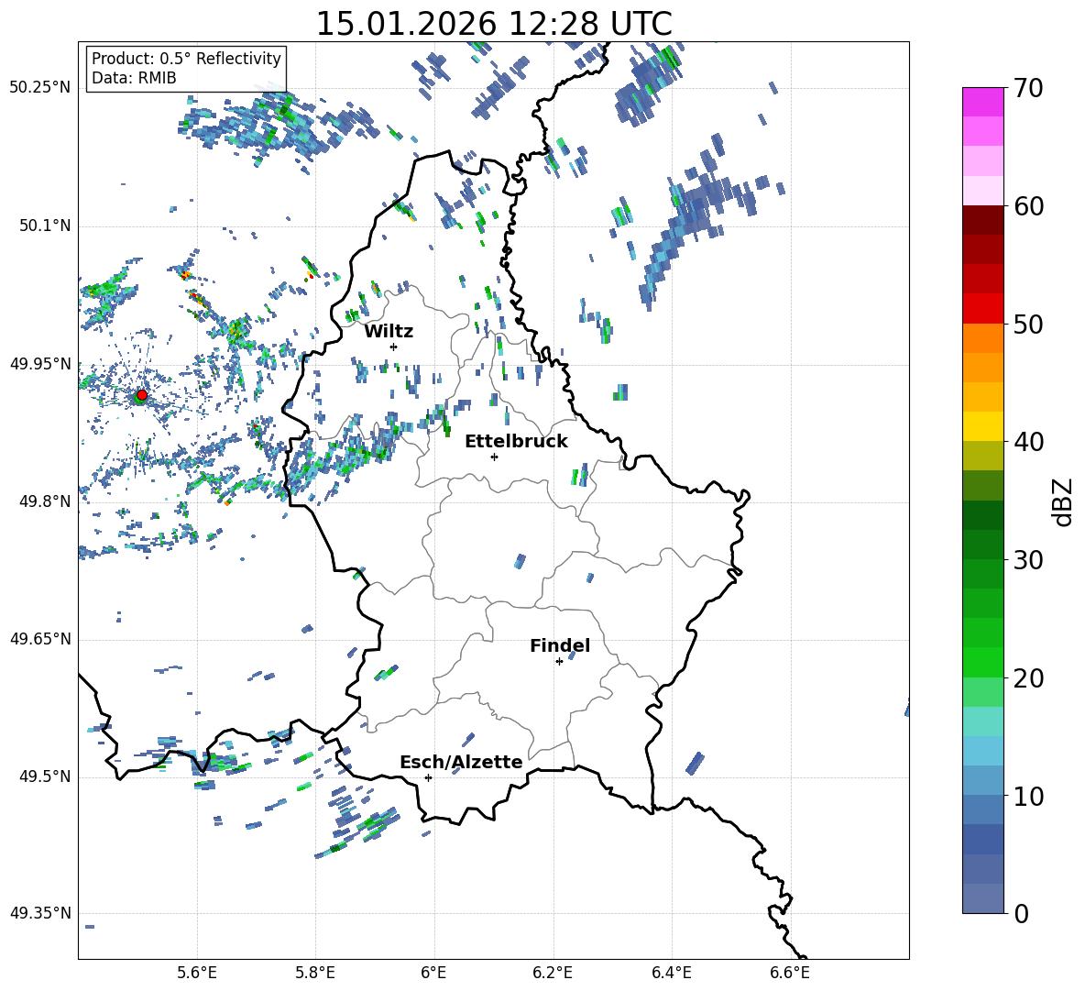Select the Findel city label
This screenshot has width=1085, height=991.
click(x=560, y=645)
